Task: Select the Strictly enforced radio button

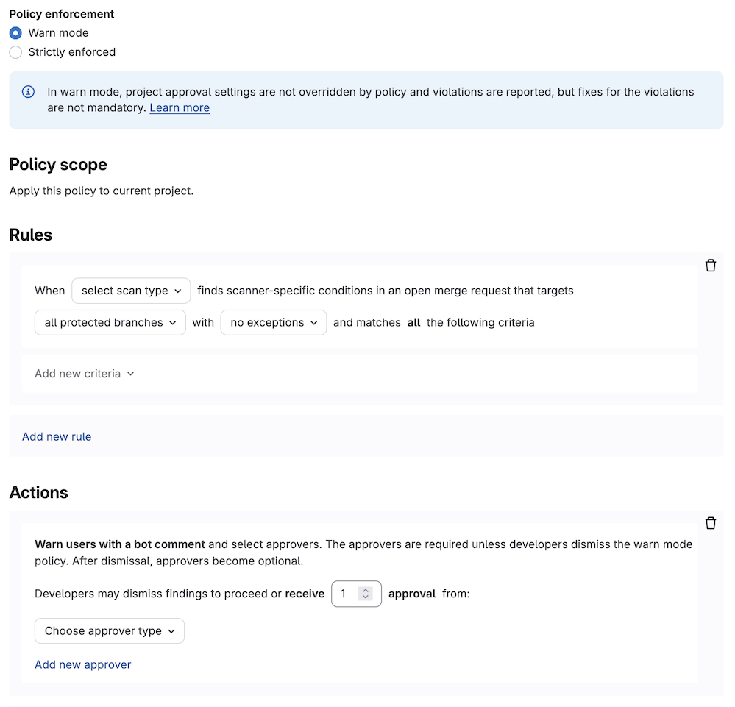Action: click(x=15, y=51)
